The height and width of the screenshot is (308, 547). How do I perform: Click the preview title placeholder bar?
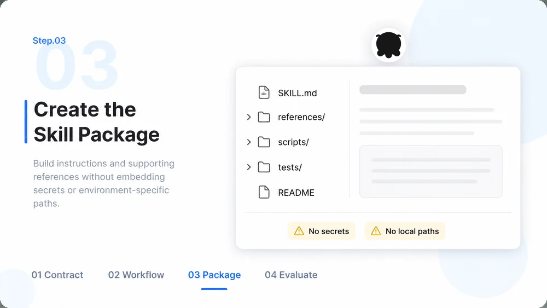pos(412,90)
